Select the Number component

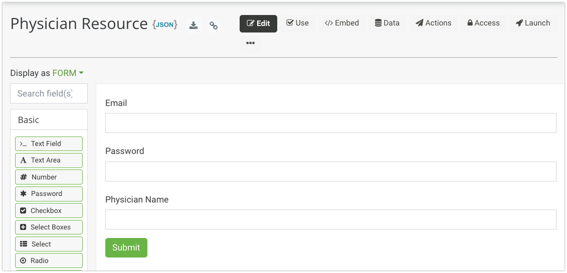click(x=49, y=177)
